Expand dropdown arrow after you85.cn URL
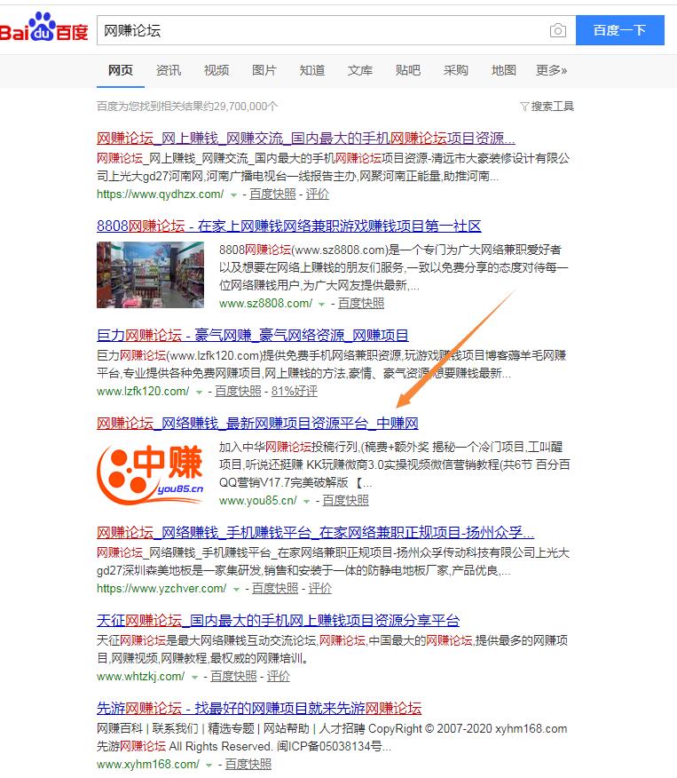The image size is (677, 778). tap(306, 501)
